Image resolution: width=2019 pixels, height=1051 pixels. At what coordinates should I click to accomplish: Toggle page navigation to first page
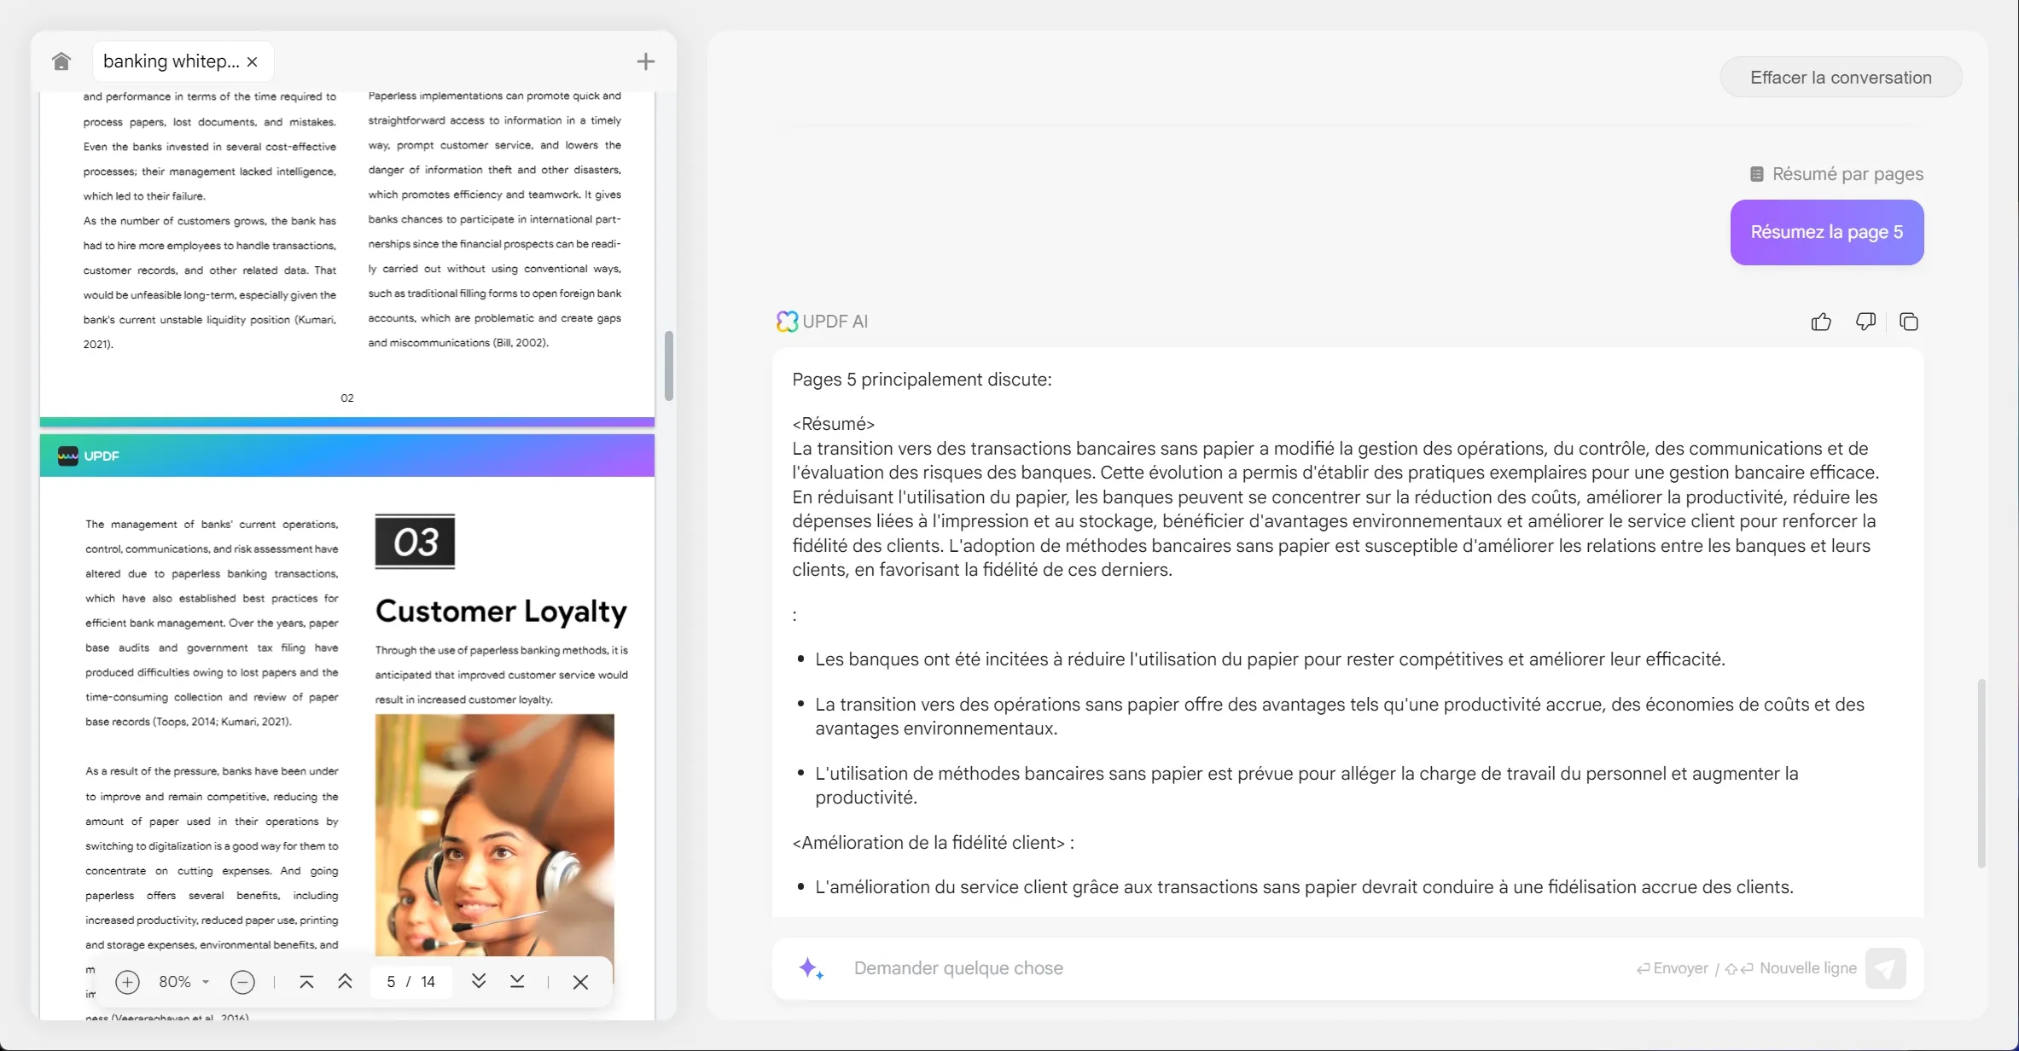coord(305,982)
